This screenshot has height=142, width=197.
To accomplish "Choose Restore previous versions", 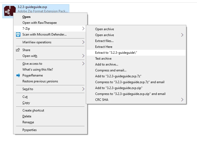I will pos(50,81).
